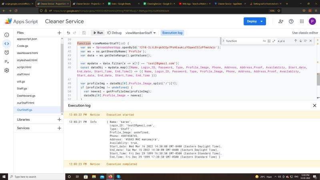
Task: Open Deploy dropdown arrow
Action: tap(262, 22)
